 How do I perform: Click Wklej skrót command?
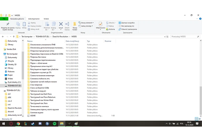point(34,29)
